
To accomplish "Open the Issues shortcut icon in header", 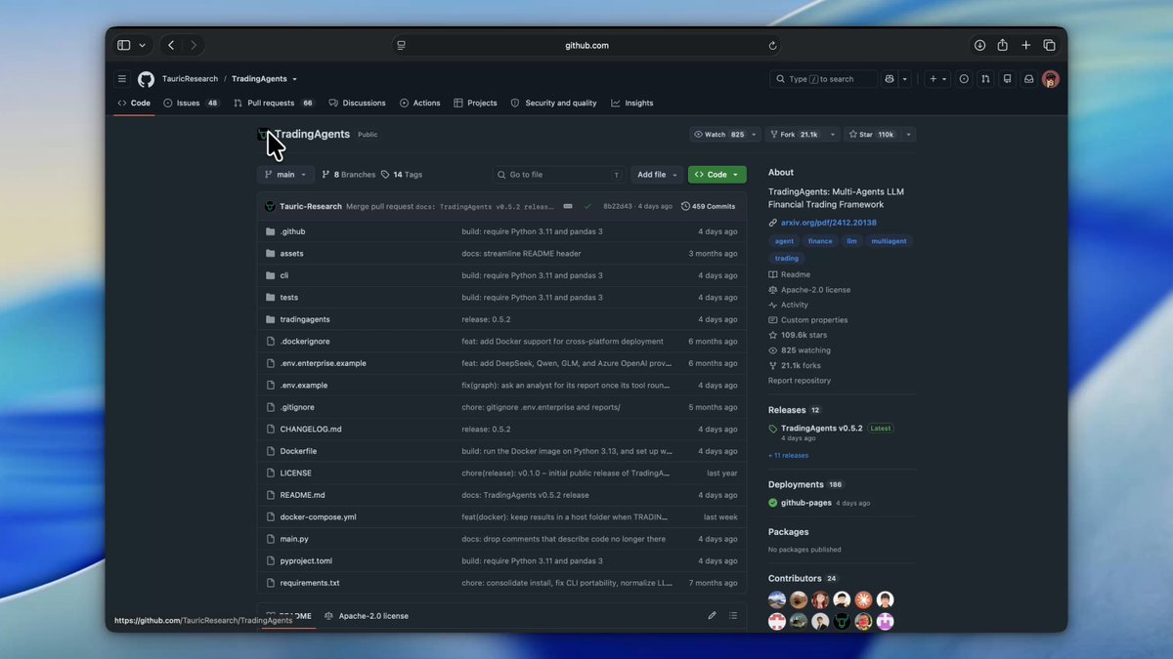I will [964, 79].
